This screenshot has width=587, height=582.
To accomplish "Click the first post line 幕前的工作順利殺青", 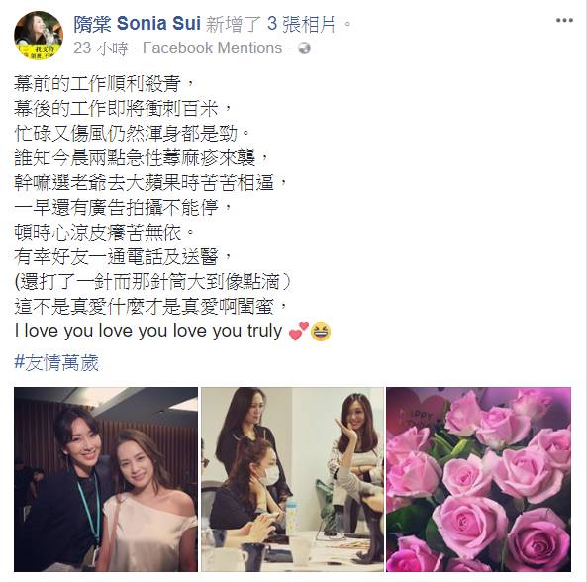I will 104,83.
